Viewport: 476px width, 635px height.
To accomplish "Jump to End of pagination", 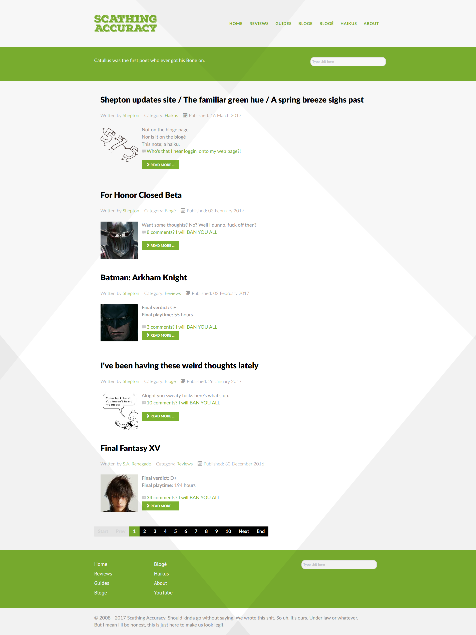I will click(x=260, y=531).
